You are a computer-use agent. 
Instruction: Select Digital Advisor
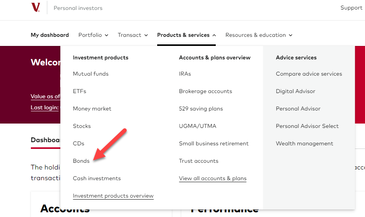(x=295, y=91)
